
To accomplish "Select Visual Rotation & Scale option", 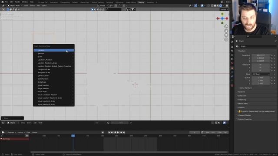I will [x=54, y=104].
